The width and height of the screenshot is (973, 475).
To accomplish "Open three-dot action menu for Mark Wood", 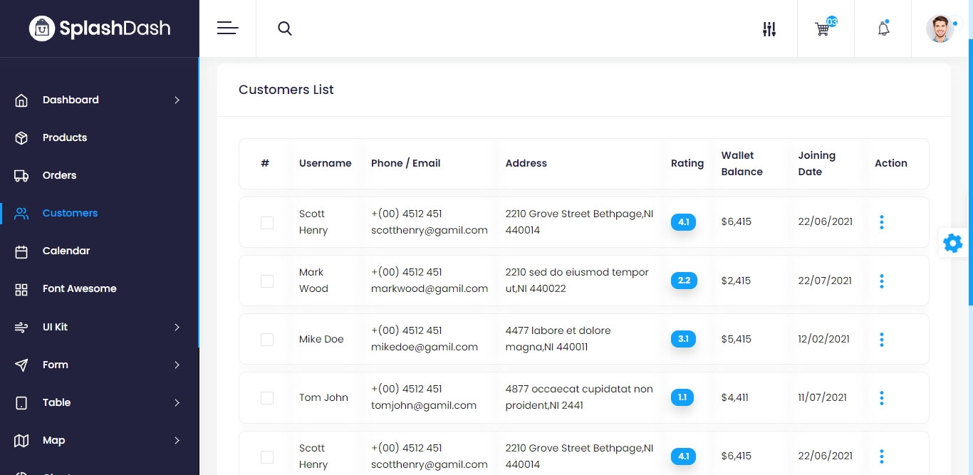I will click(x=881, y=281).
